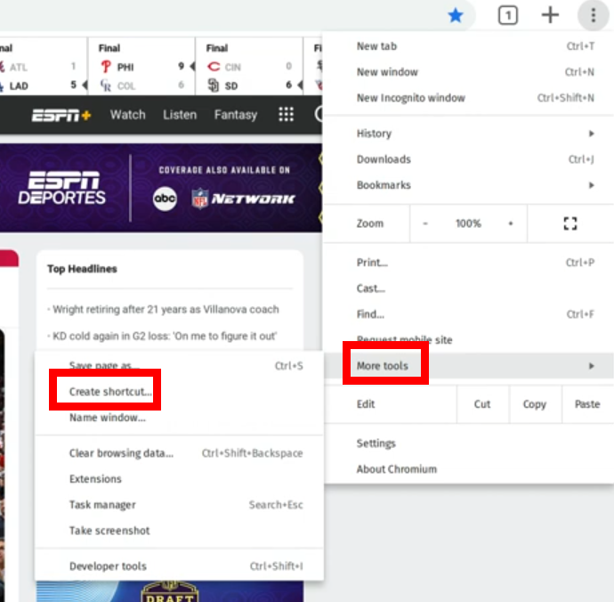Click the ESPN Deportes logo banner
614x602 pixels.
(61, 188)
